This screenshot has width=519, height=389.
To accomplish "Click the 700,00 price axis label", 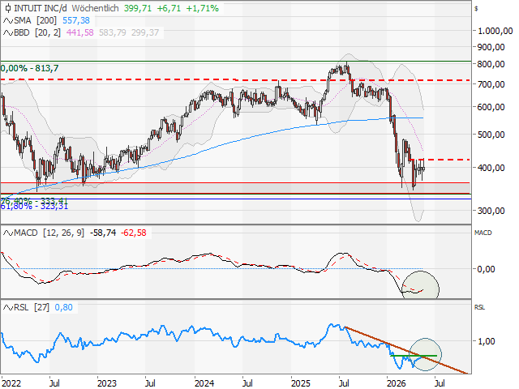I will click(491, 84).
